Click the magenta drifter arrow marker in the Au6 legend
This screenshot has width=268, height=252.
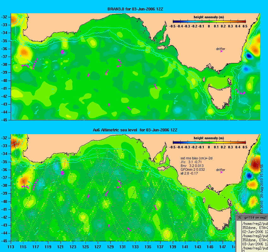221,172
